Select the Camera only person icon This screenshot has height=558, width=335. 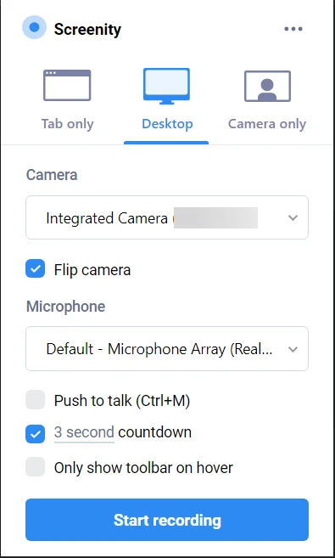pos(267,86)
